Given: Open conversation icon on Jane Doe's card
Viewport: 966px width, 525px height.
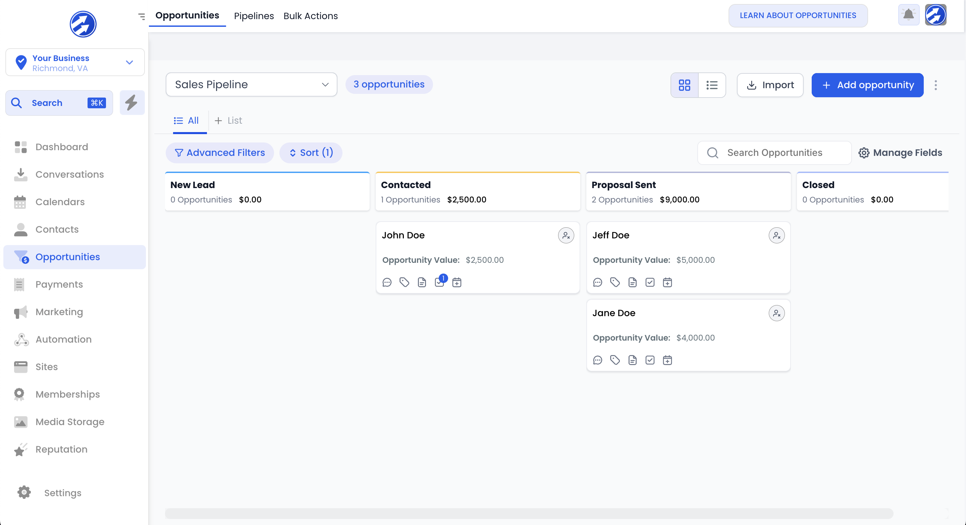Looking at the screenshot, I should [597, 360].
